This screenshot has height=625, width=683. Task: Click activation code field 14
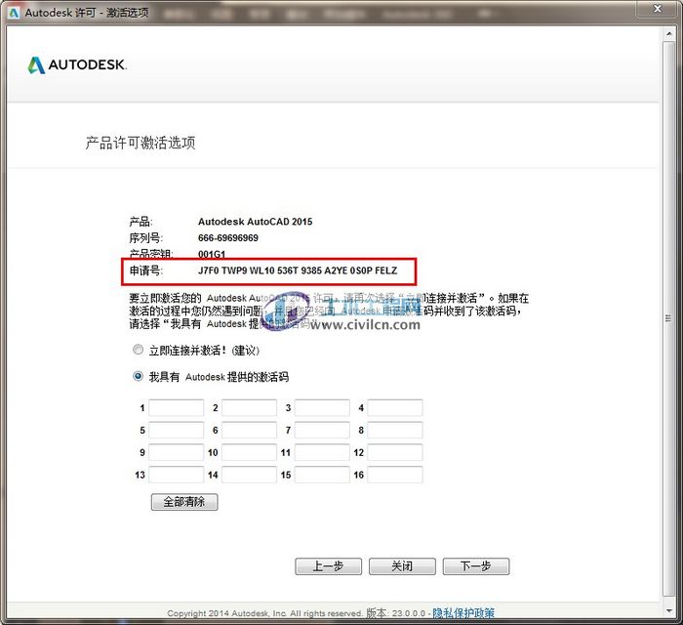point(249,475)
